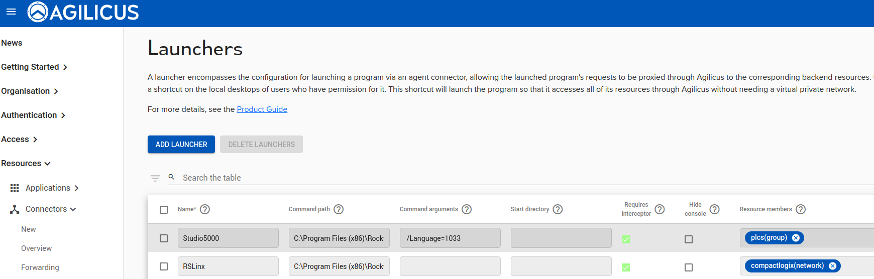Image resolution: width=874 pixels, height=279 pixels.
Task: Click the Agilicus logo
Action: point(83,12)
